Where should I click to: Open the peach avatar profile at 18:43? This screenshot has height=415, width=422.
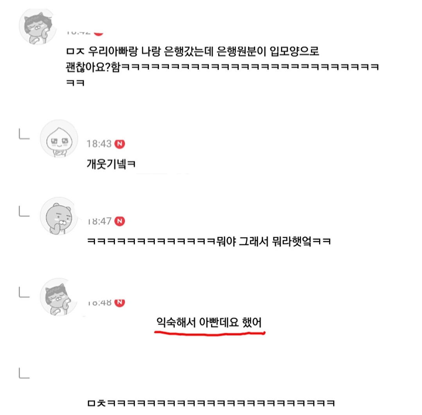tap(59, 139)
